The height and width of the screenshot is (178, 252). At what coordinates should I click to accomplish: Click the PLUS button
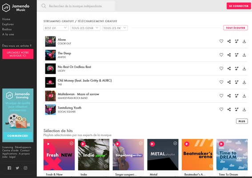(x=242, y=121)
